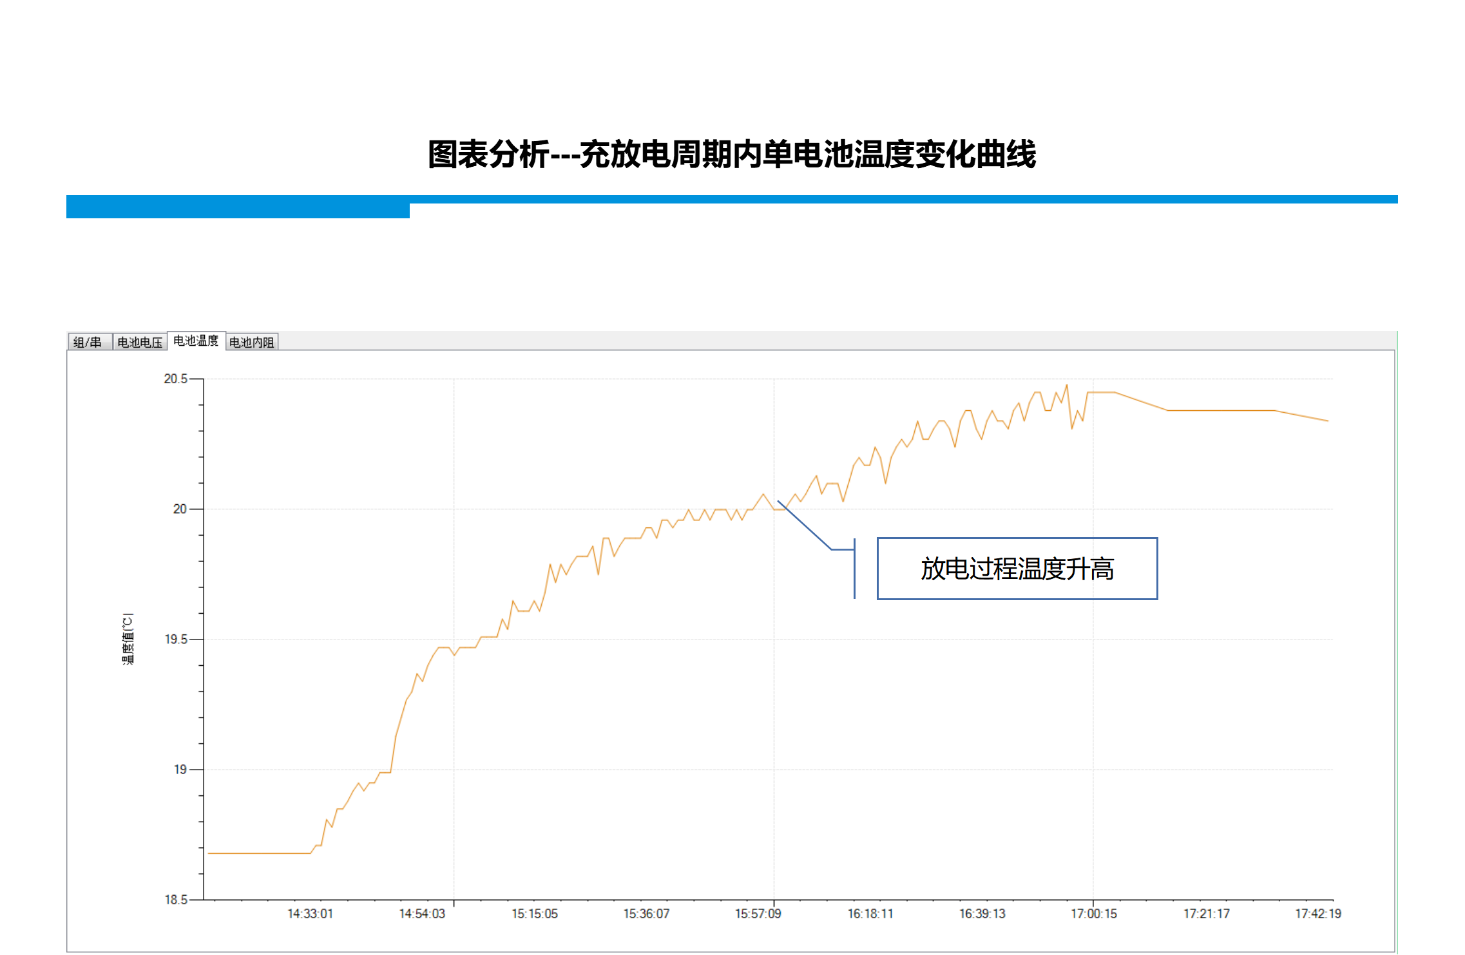Open the 电池电压 tab
This screenshot has height=955, width=1465.
pyautogui.click(x=140, y=342)
